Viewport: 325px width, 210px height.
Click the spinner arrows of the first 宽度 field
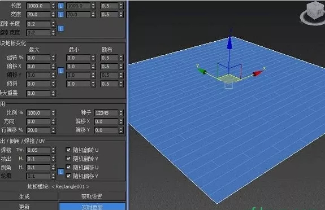(x=54, y=15)
